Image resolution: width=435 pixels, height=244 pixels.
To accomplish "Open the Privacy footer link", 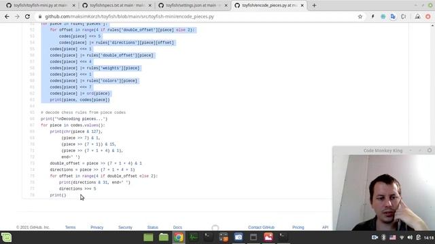I will tap(97, 228).
